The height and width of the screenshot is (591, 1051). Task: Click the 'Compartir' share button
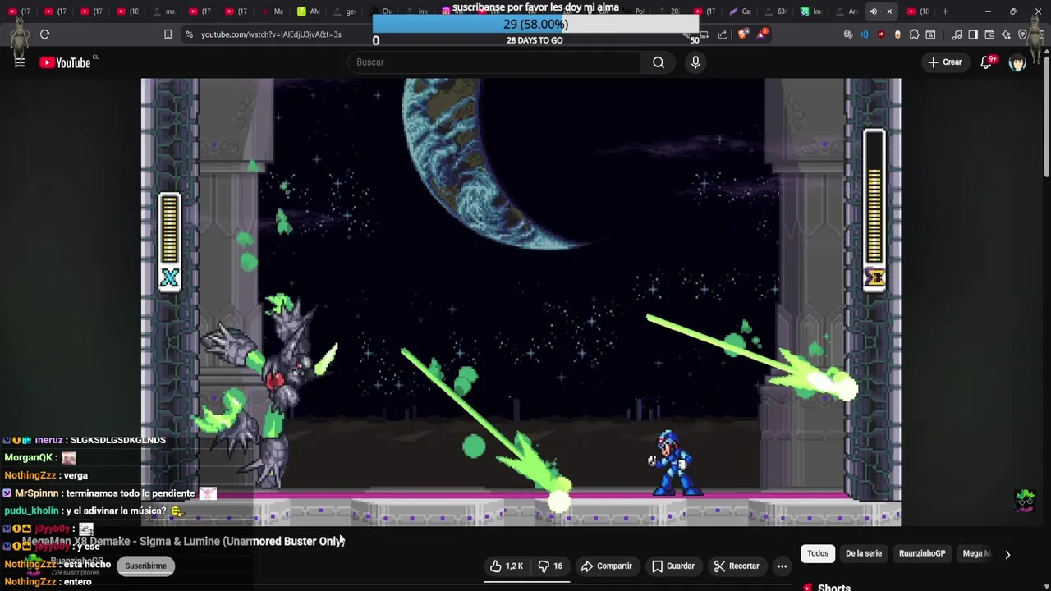tap(606, 566)
